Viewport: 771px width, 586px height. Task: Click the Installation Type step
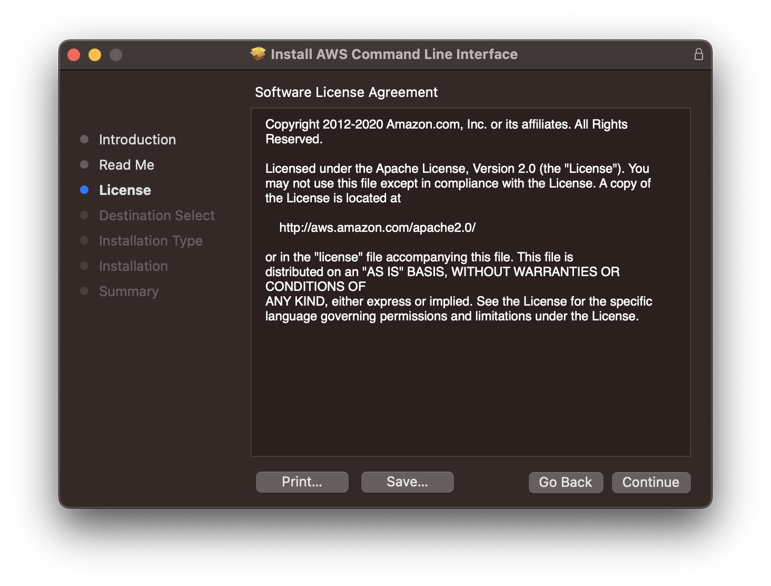(x=151, y=241)
